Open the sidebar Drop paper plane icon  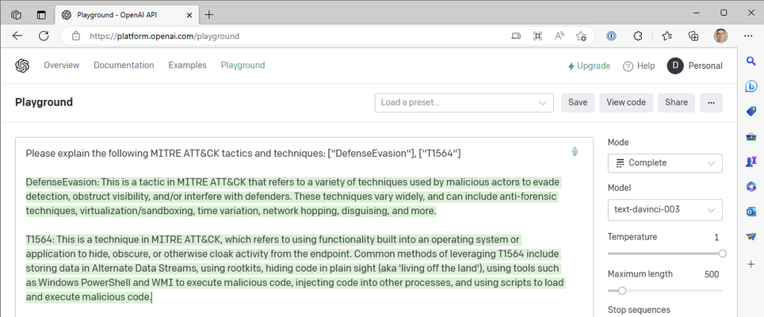tap(751, 237)
